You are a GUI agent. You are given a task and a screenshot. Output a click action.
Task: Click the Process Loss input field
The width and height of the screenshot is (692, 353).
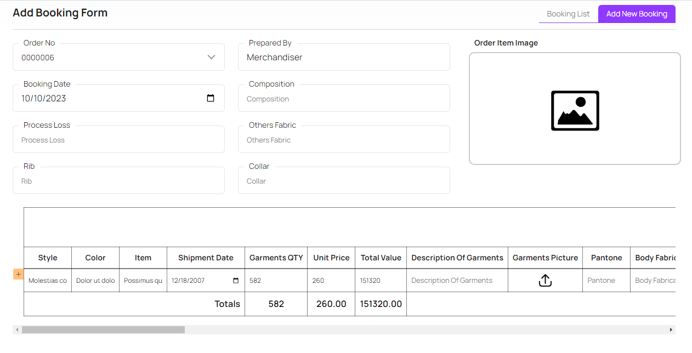[x=118, y=140]
